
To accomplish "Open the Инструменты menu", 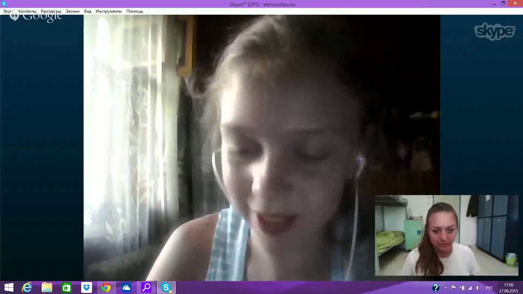I will pos(109,11).
